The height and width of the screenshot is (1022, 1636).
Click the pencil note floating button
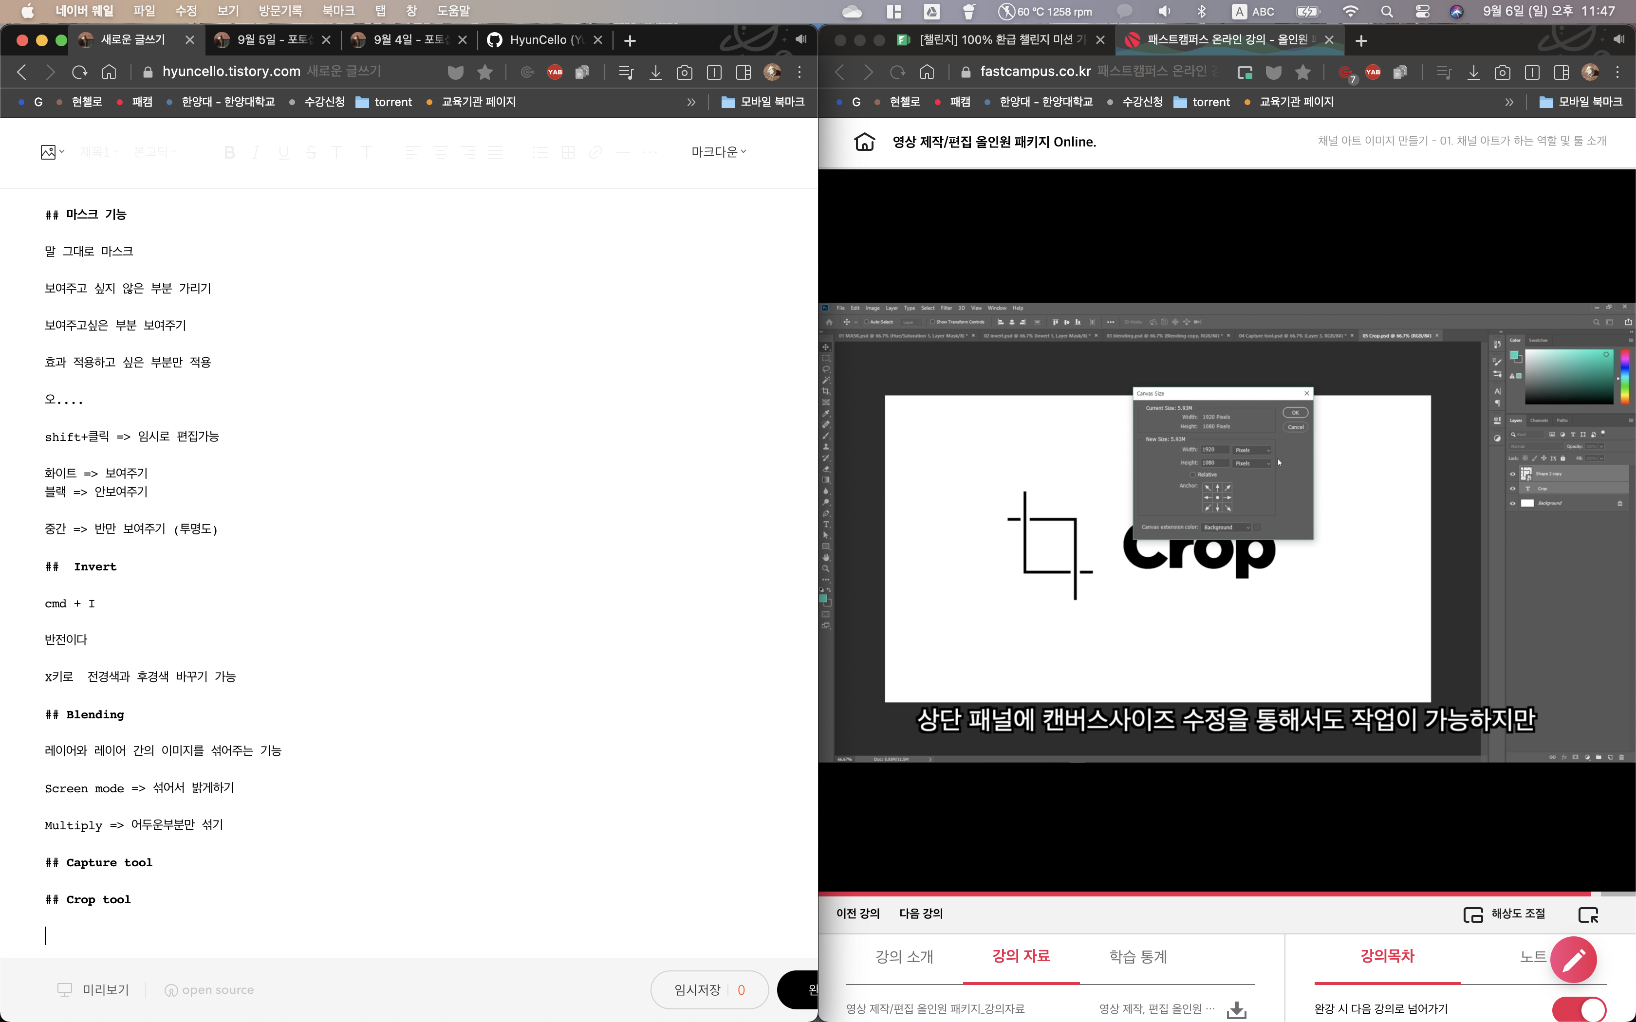tap(1573, 959)
